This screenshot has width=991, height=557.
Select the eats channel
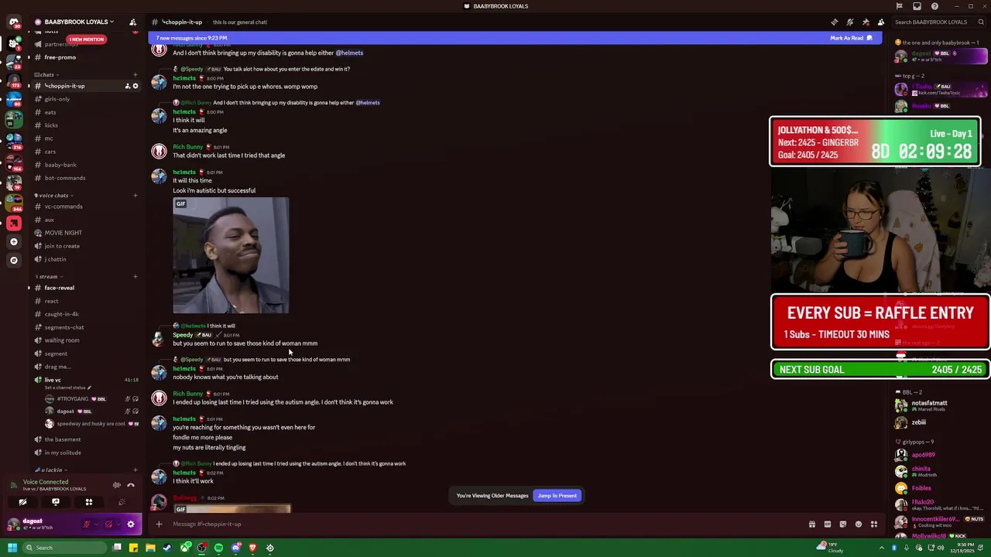pyautogui.click(x=85, y=112)
